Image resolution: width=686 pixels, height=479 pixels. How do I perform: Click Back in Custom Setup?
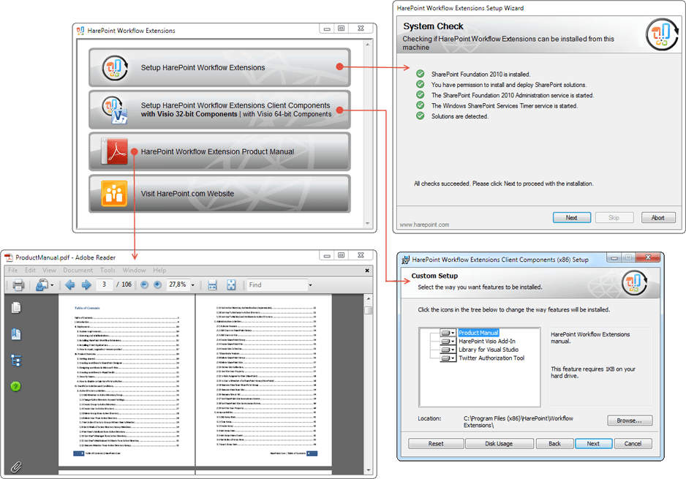555,444
